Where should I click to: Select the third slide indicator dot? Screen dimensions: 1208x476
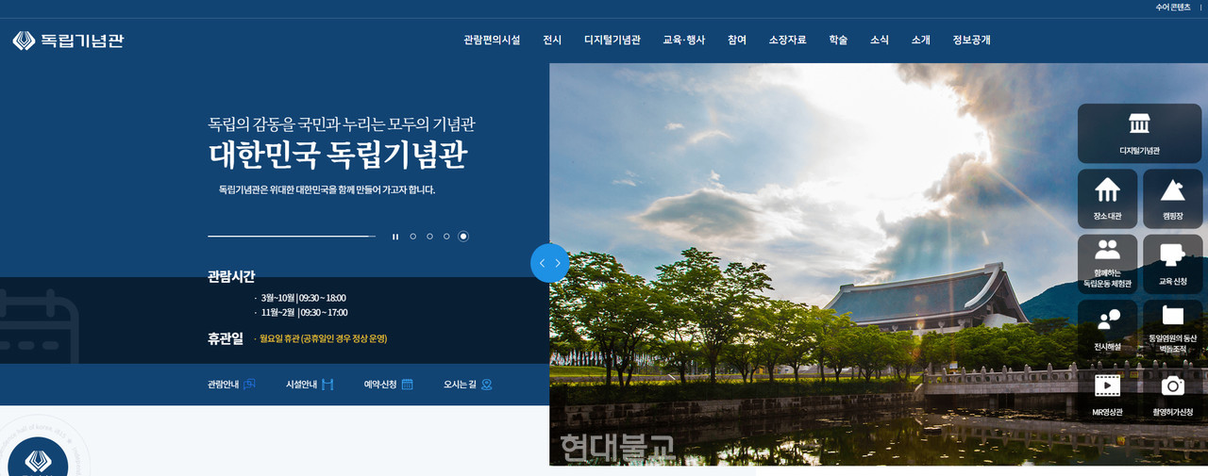click(446, 237)
